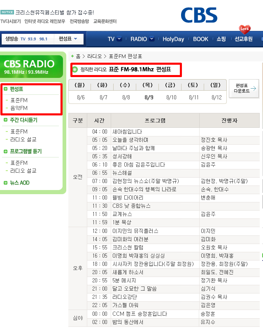Open the 인터넷 라디오 레인보우 link

[x=45, y=21]
